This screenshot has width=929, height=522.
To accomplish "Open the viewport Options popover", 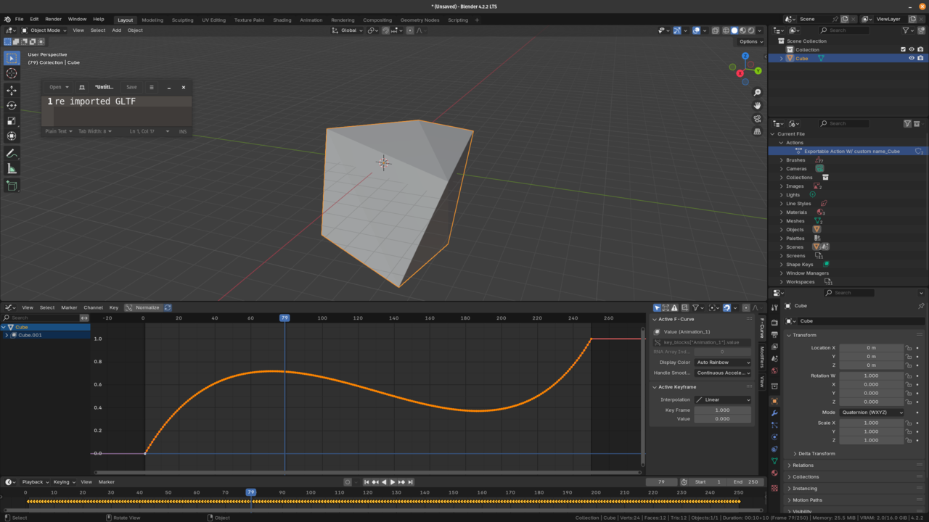I will pos(750,41).
